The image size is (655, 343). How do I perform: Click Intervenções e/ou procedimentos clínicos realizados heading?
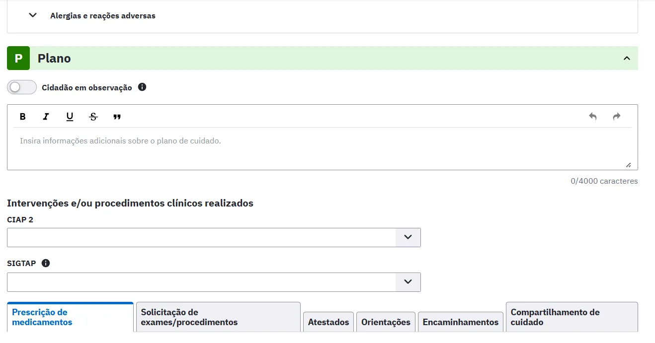click(130, 203)
